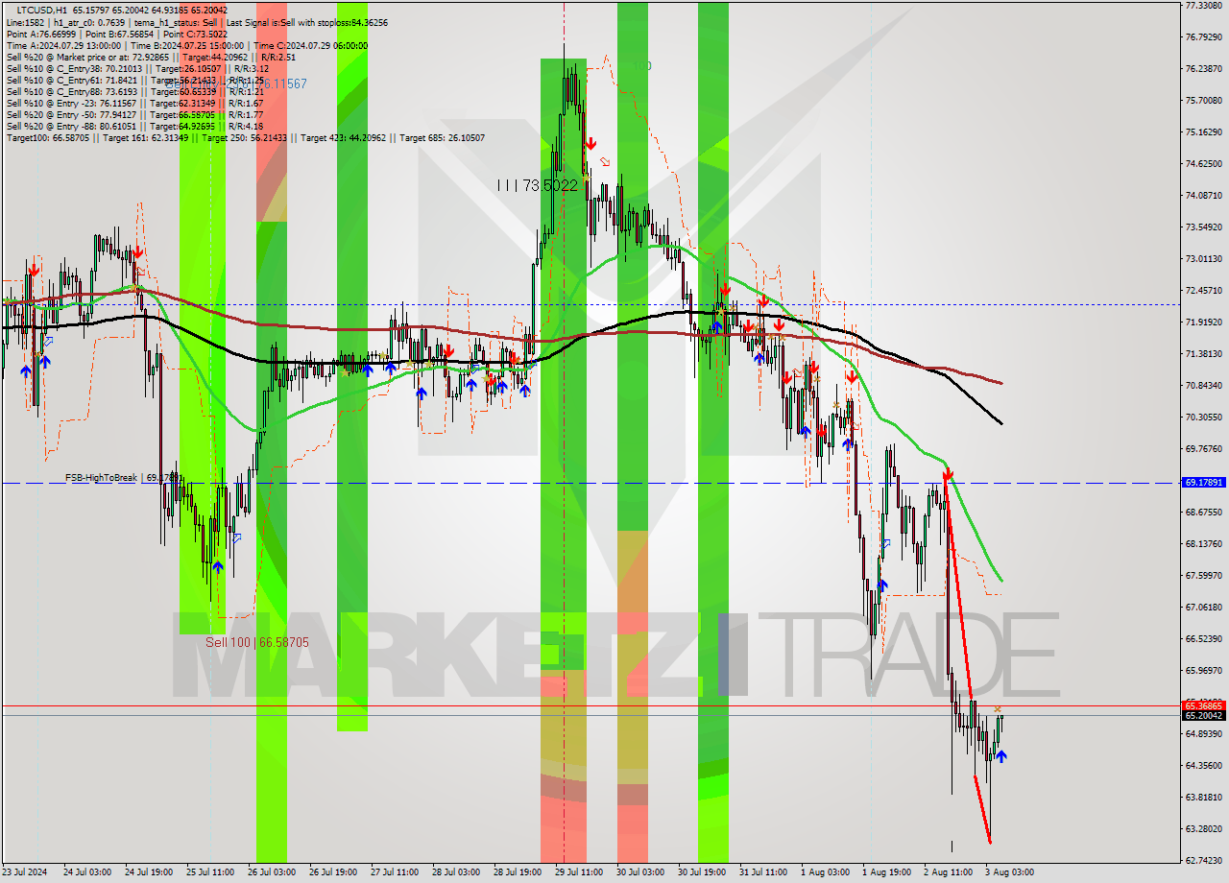
Task: Click the 67.59970 price axis label
Action: pos(1203,576)
